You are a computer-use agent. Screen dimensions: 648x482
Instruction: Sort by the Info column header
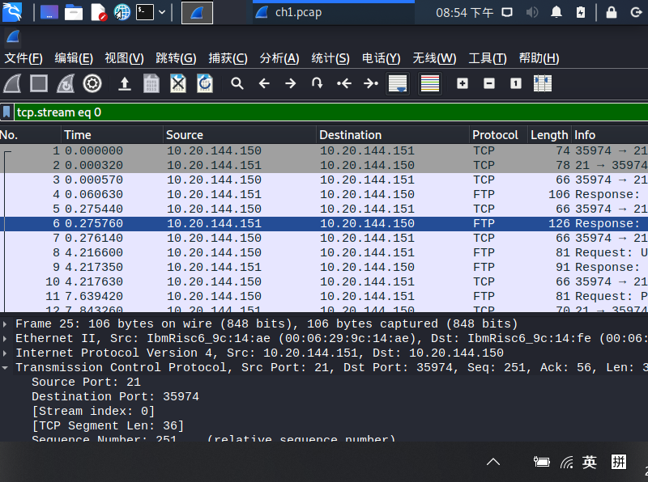click(610, 135)
